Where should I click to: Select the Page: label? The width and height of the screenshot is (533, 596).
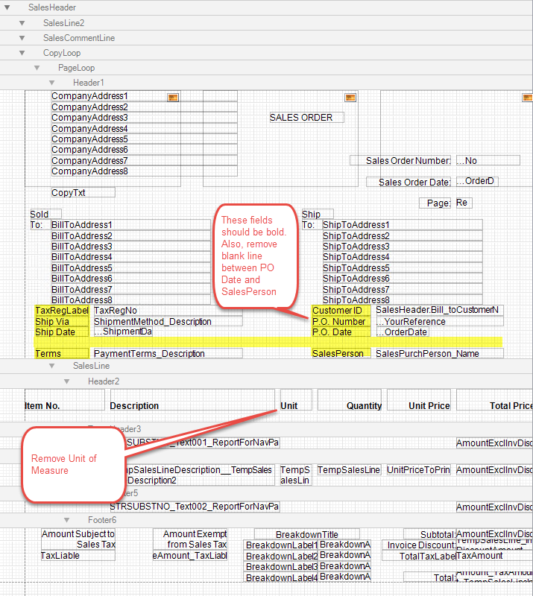pos(435,203)
